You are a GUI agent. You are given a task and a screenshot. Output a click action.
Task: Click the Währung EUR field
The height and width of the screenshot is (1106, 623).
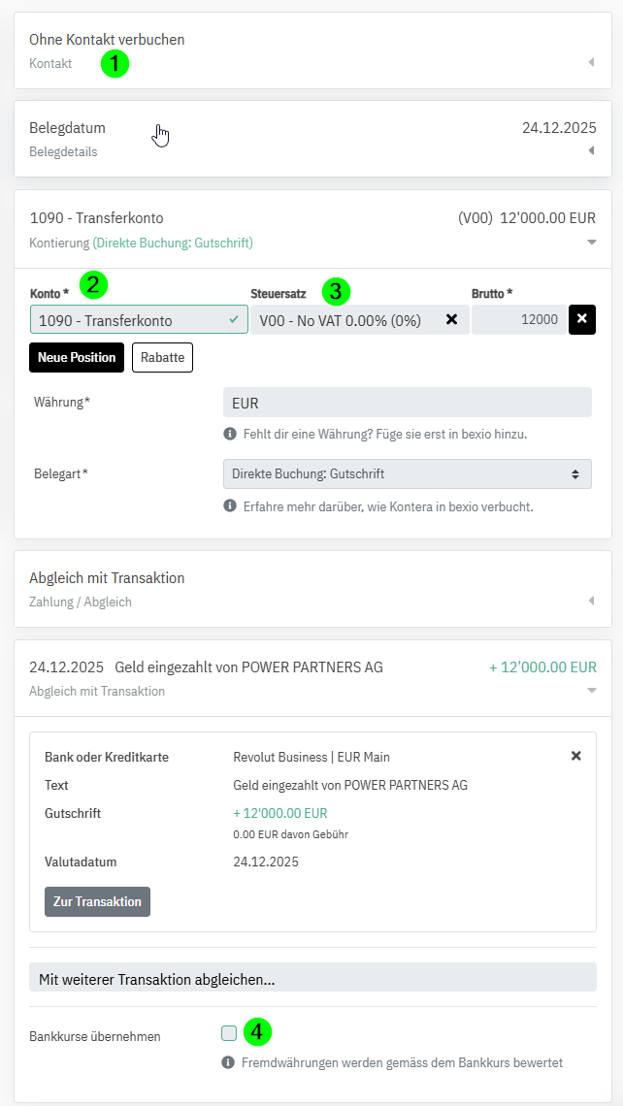coord(408,402)
